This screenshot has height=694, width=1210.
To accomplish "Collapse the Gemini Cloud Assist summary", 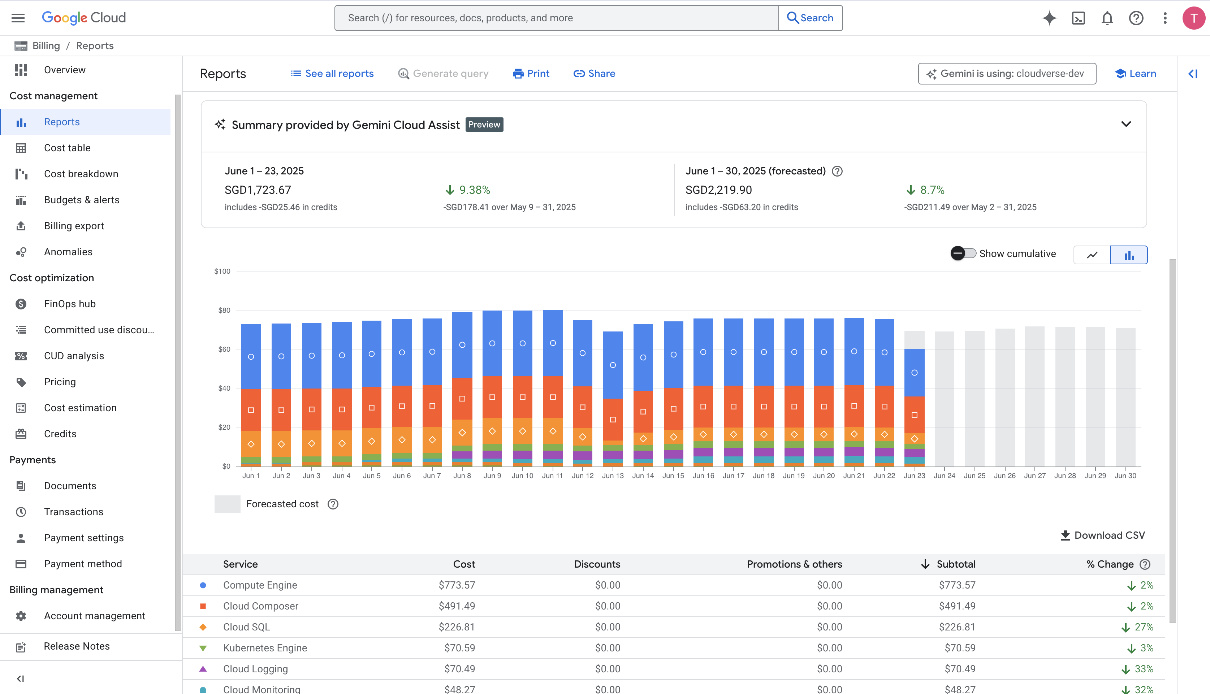I will click(1125, 125).
